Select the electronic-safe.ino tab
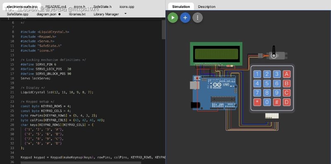This screenshot has height=164, width=331. [22, 7]
